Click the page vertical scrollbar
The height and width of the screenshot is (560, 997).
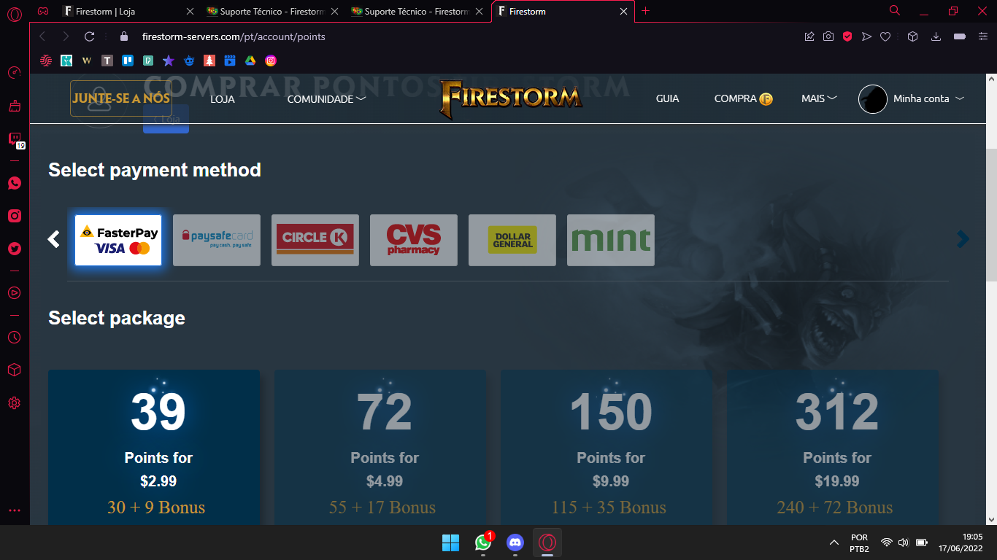click(x=991, y=215)
